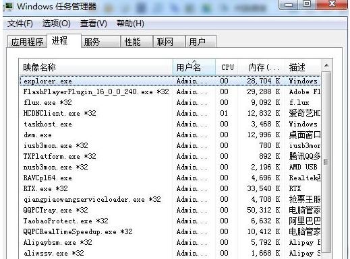This screenshot has height=259, width=350.
Task: Switch to the 性能 tab
Action: tap(137, 42)
